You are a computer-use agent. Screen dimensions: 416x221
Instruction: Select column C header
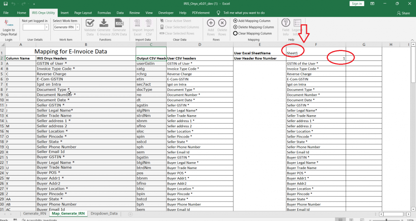click(151, 45)
